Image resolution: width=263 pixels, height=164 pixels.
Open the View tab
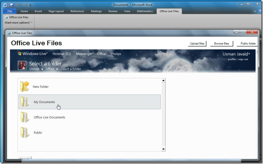pos(127,11)
